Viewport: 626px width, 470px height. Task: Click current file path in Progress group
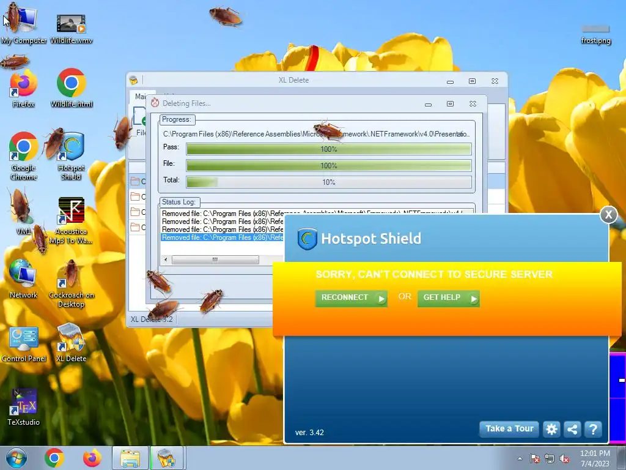tap(316, 134)
